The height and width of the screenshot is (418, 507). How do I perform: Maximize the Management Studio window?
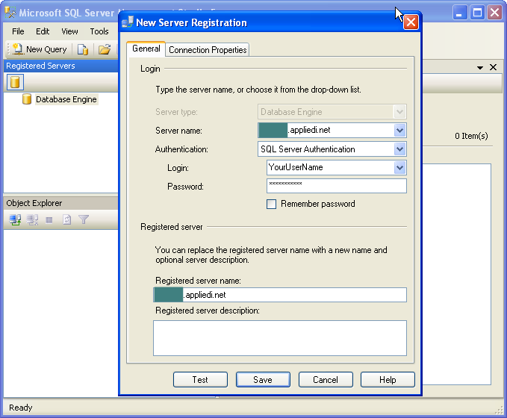(477, 13)
